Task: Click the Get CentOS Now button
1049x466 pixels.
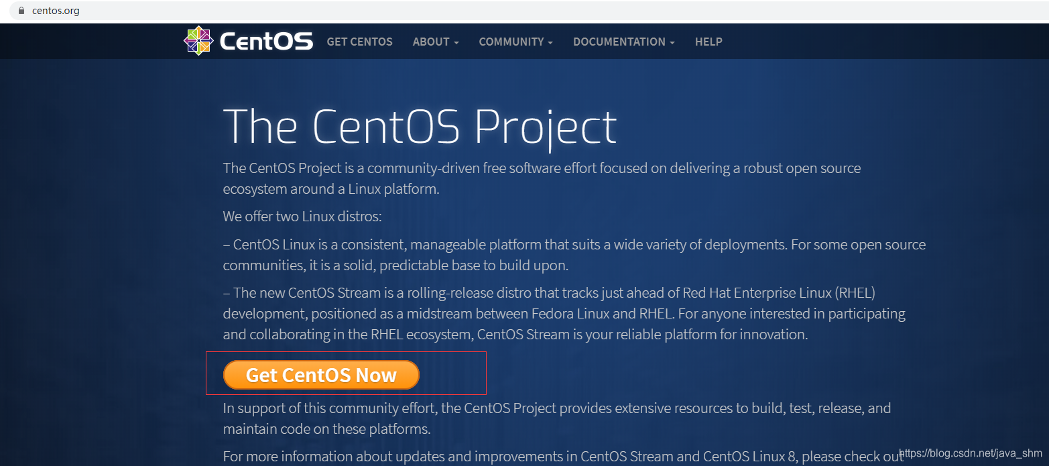Action: [x=321, y=375]
